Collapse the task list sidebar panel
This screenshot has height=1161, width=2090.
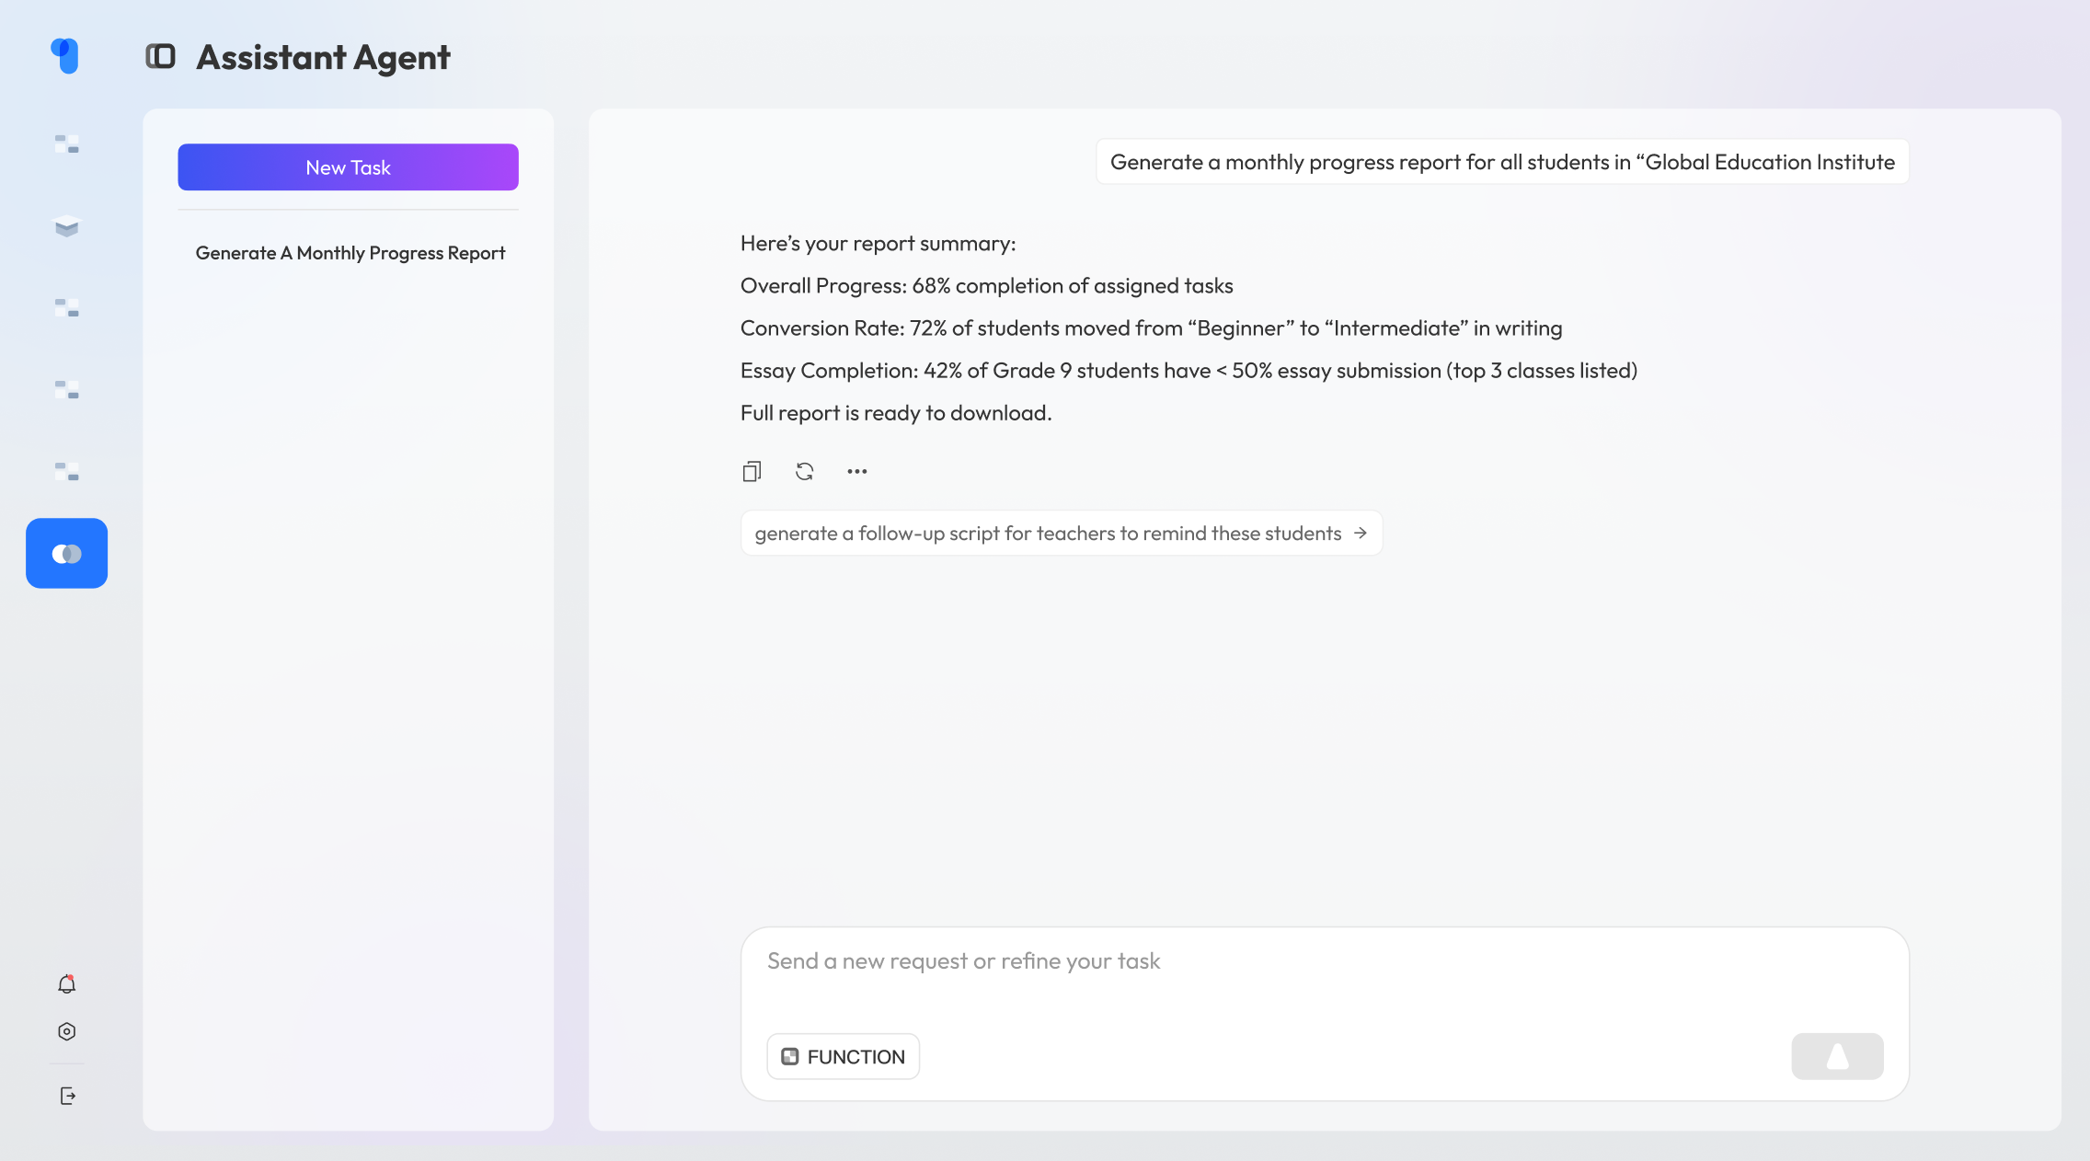click(160, 57)
